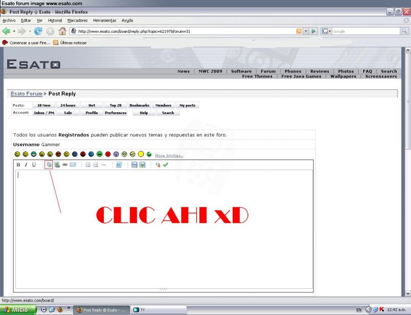The width and height of the screenshot is (411, 315).
Task: Open the Ayuda menu
Action: click(127, 21)
